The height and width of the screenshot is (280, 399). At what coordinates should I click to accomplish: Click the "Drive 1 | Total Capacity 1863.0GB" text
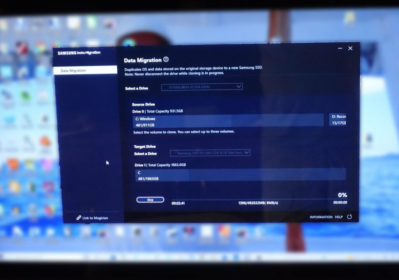[160, 165]
